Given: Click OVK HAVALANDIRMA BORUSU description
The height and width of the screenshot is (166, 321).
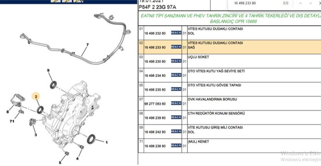Looking at the screenshot, I should click(x=212, y=99).
